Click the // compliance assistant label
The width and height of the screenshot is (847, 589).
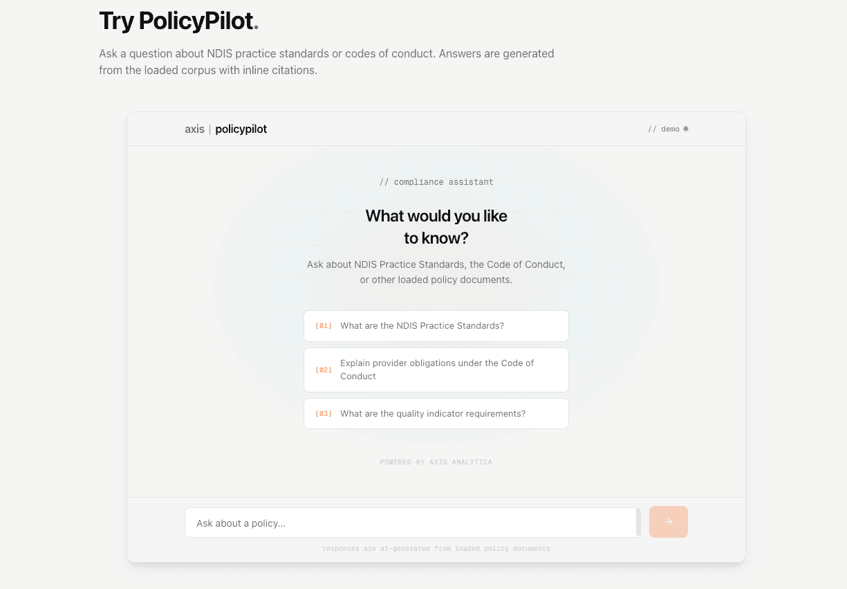[436, 181]
